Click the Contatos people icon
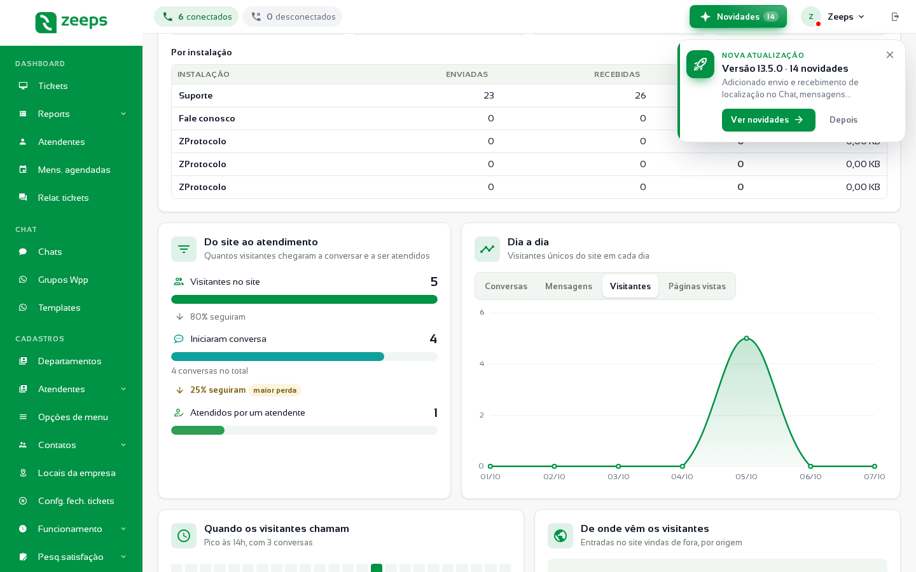This screenshot has height=572, width=916. tap(23, 445)
